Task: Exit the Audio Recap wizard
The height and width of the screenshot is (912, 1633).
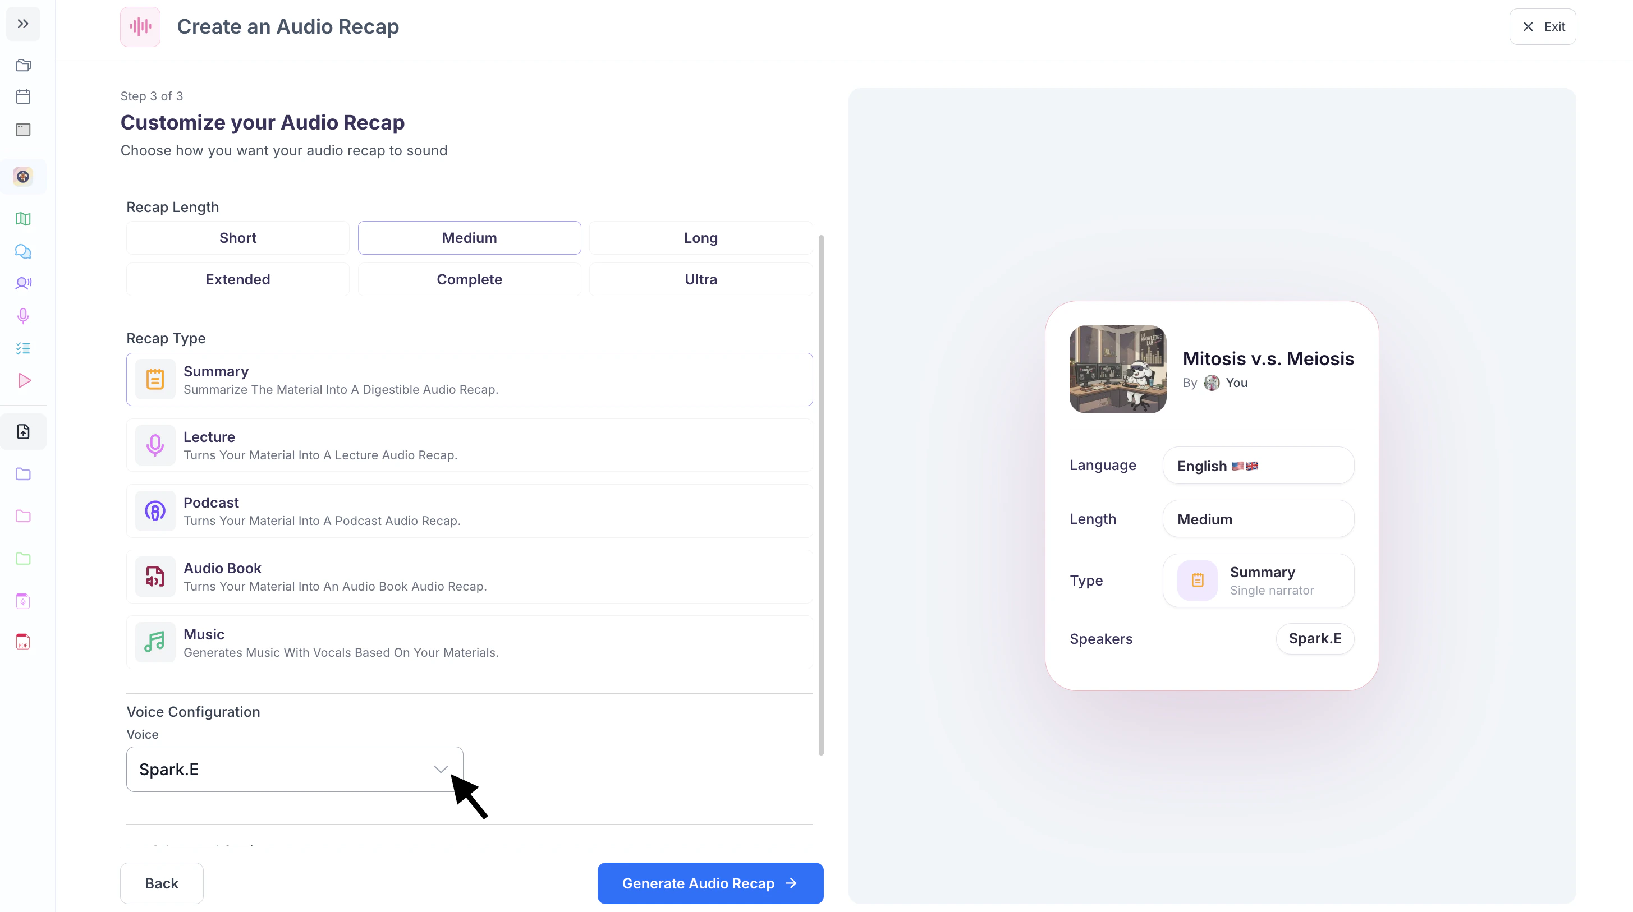Action: tap(1542, 26)
